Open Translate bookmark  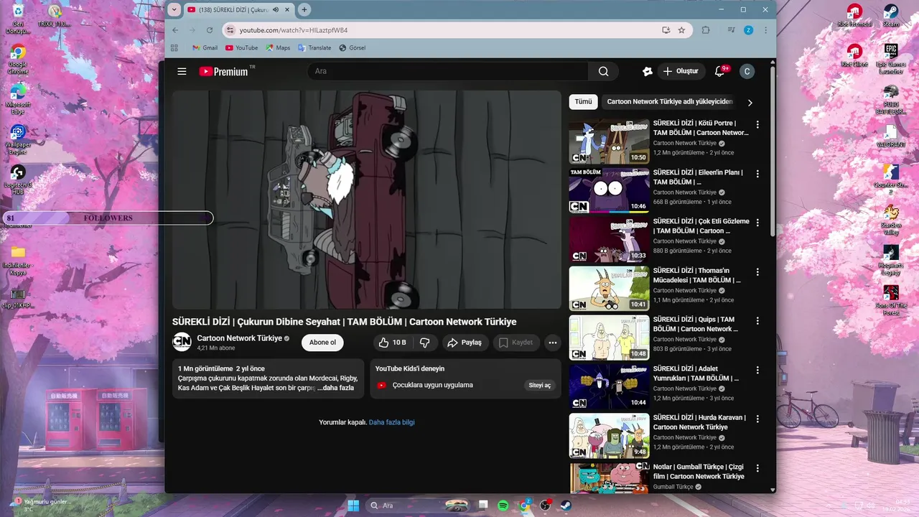(x=314, y=48)
